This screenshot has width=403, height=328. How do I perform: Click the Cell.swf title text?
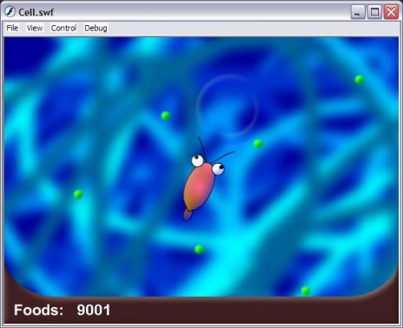coord(36,12)
